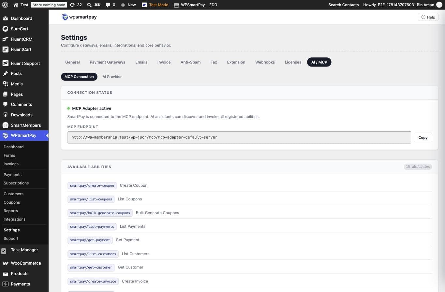Click the 15 abilities count badge

(418, 167)
